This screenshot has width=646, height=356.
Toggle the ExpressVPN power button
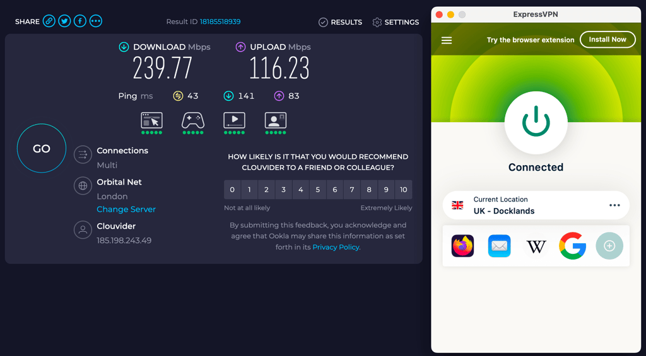[x=536, y=123]
